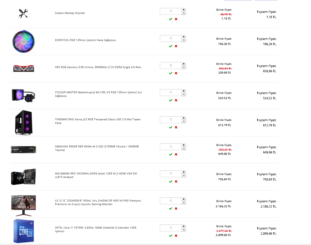Click quantity field for MSI B460M motherboard
311x245 pixels.
171,174
